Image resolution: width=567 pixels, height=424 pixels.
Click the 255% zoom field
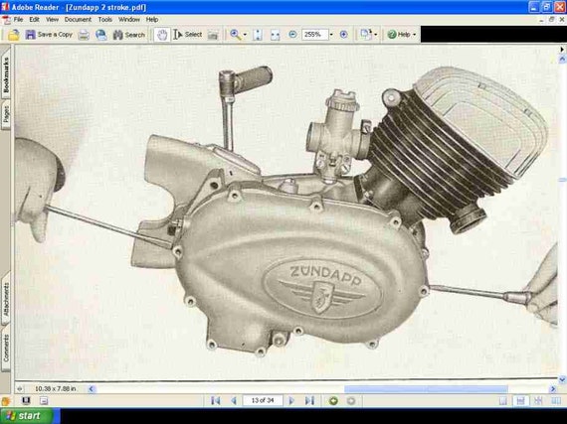[x=314, y=35]
